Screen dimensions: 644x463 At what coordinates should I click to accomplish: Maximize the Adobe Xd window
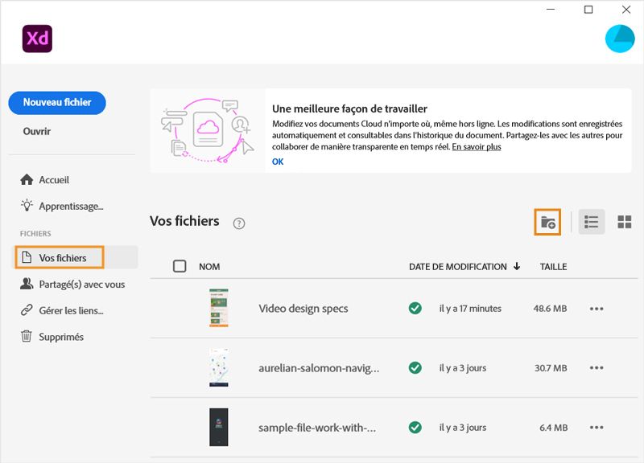coord(588,9)
